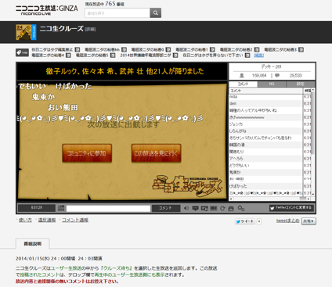The height and width of the screenshot is (287, 332).
Task: Open dictionary icon after tag ending 4
Action: tap(68, 56)
